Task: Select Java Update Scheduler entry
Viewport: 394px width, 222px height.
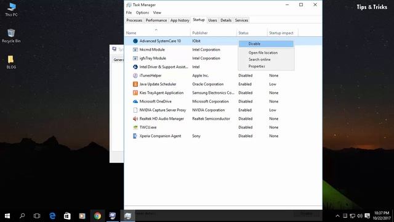Action: pyautogui.click(x=158, y=84)
